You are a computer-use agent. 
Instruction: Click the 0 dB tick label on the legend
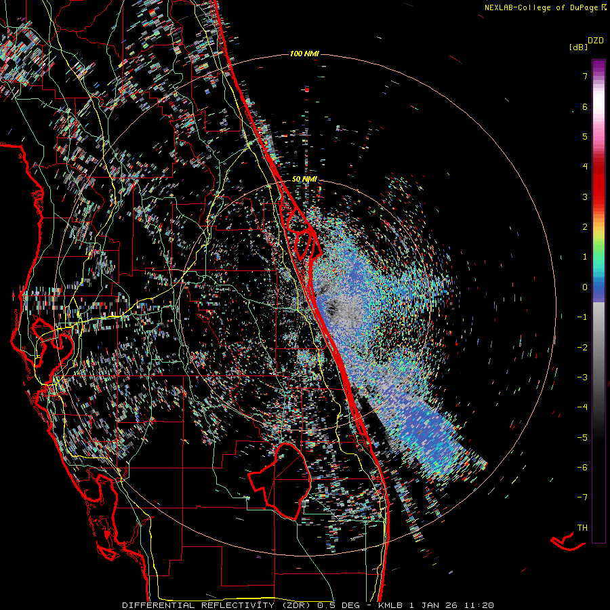tap(585, 287)
